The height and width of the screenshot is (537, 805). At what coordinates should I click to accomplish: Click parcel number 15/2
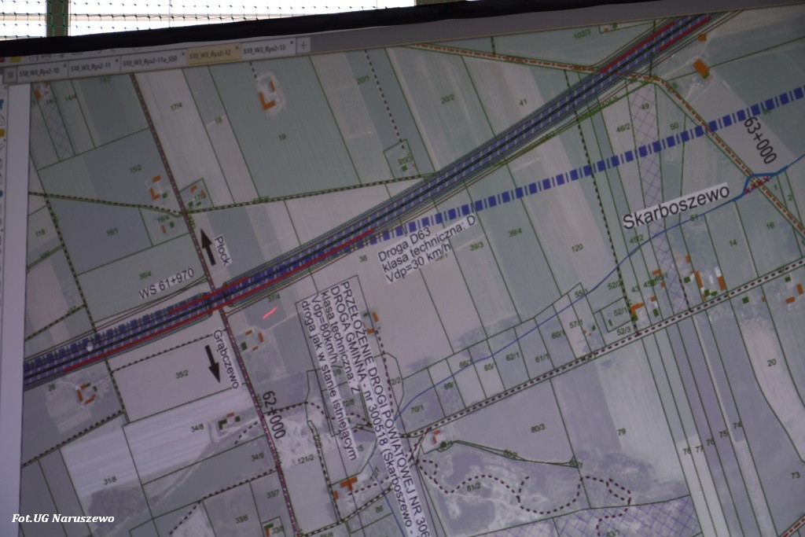pos(135,169)
